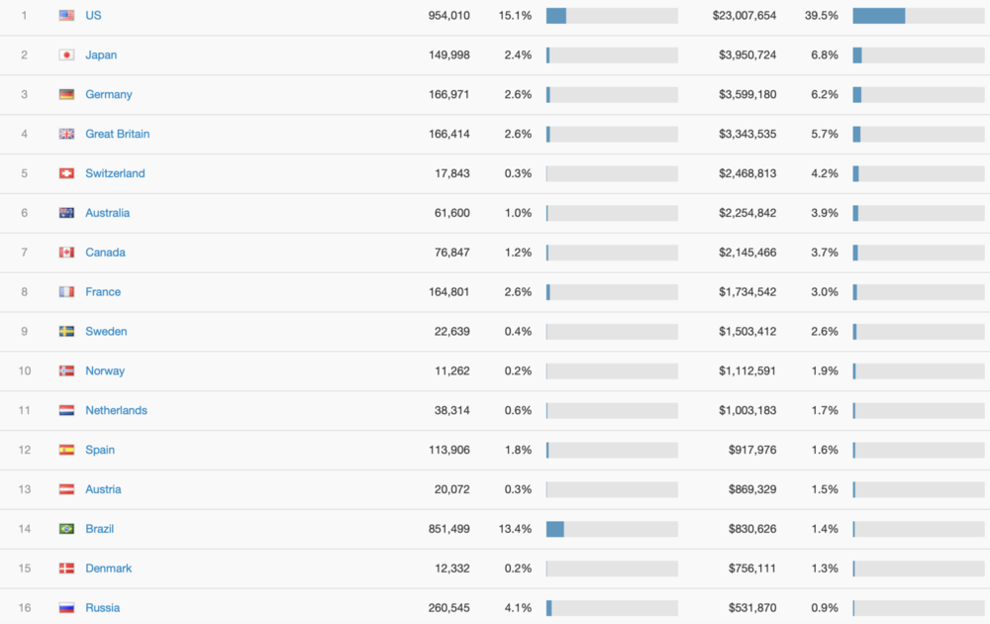The height and width of the screenshot is (624, 990).
Task: Click the Germany flag icon
Action: point(66,95)
